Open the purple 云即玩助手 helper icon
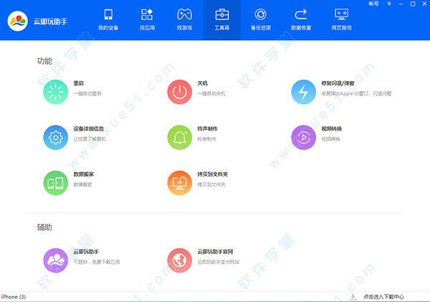The height and width of the screenshot is (302, 430). click(56, 260)
